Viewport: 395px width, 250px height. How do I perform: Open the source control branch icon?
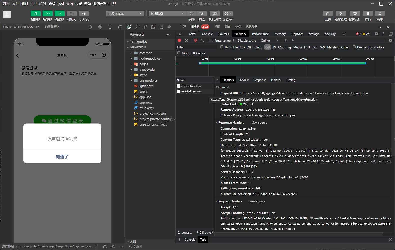(145, 27)
